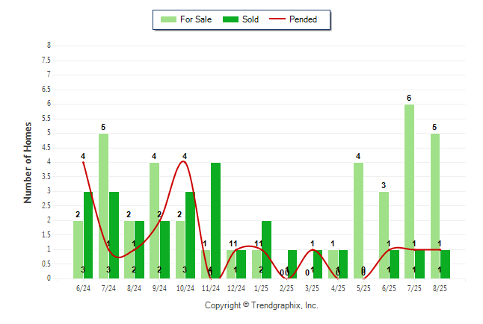The width and height of the screenshot is (483, 324).
Task: Click the 7.5 tick on the y-axis
Action: (46, 60)
